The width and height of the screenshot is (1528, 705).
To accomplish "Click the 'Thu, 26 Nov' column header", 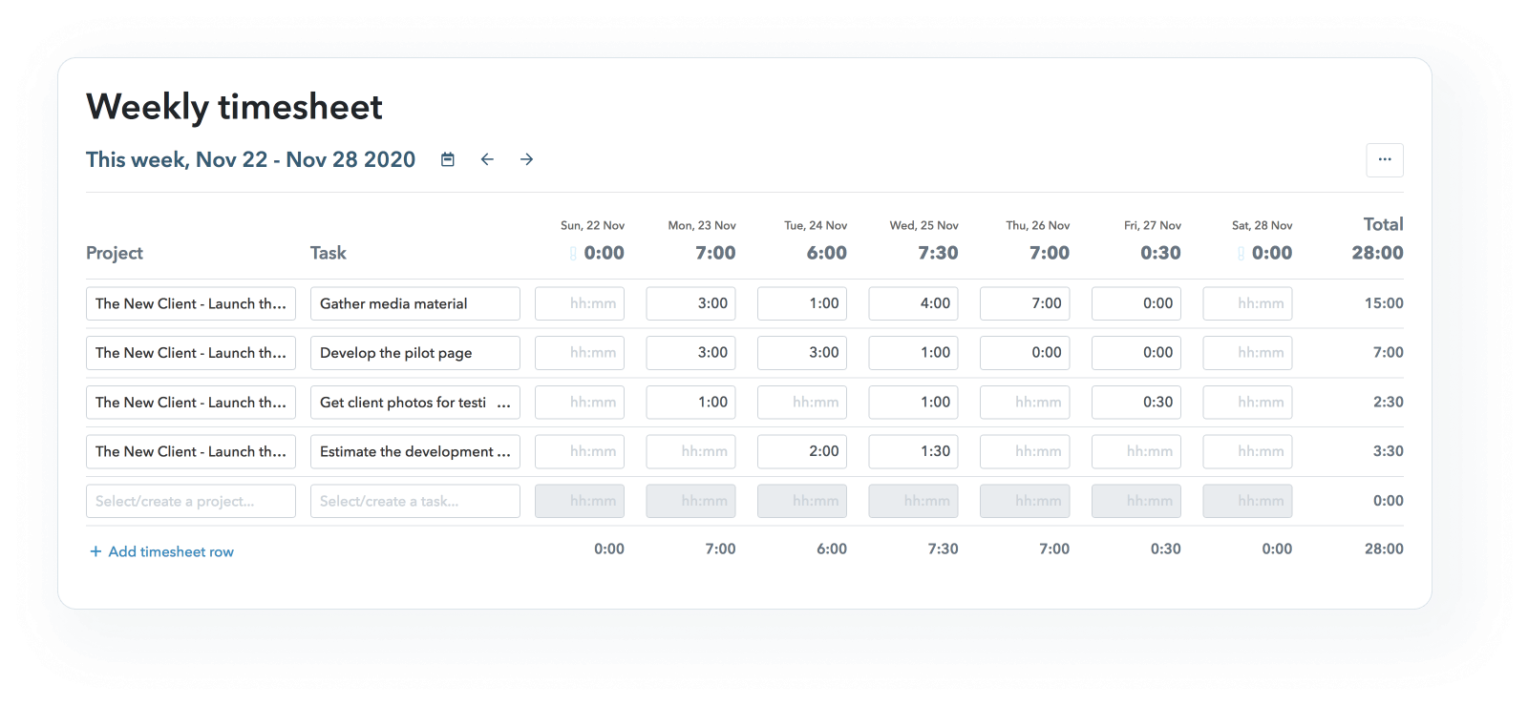I will pyautogui.click(x=1038, y=226).
